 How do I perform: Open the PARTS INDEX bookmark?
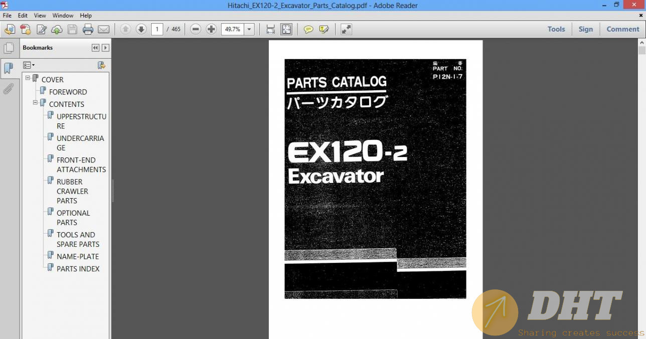pos(78,269)
